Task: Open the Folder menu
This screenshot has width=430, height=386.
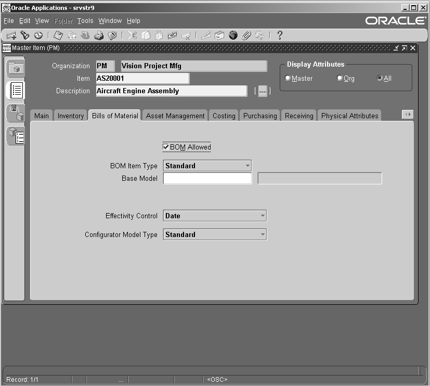Action: pyautogui.click(x=63, y=21)
